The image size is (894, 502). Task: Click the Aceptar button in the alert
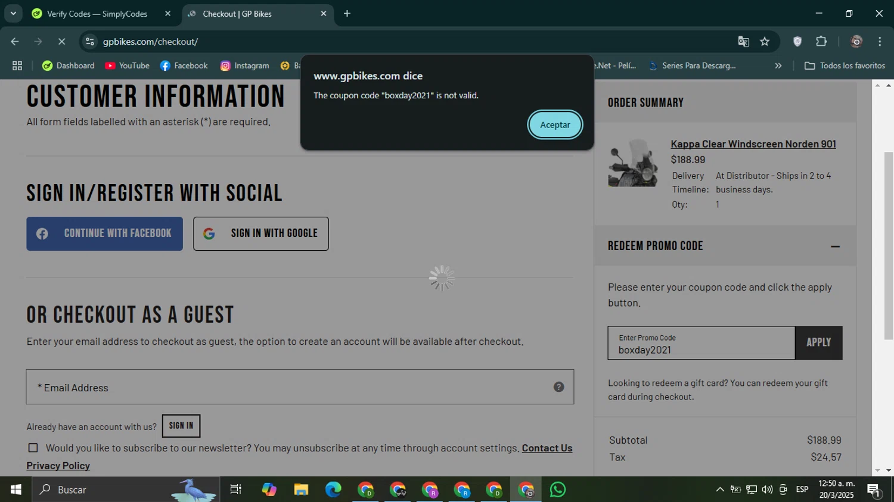[x=555, y=125]
